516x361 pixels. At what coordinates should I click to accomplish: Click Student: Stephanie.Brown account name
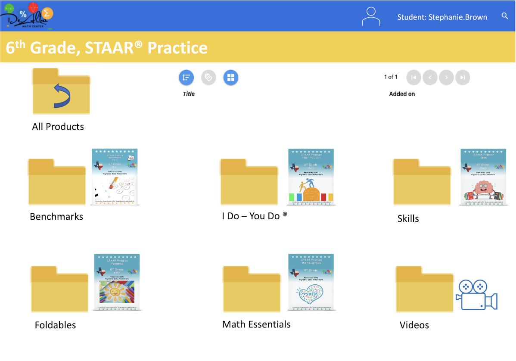point(442,17)
